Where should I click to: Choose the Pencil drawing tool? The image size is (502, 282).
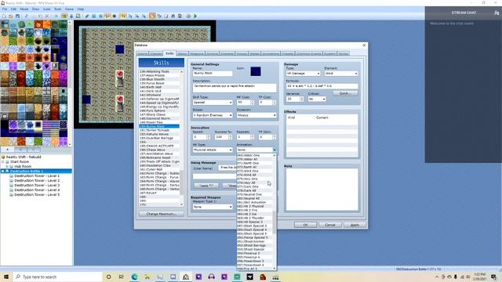87,16
